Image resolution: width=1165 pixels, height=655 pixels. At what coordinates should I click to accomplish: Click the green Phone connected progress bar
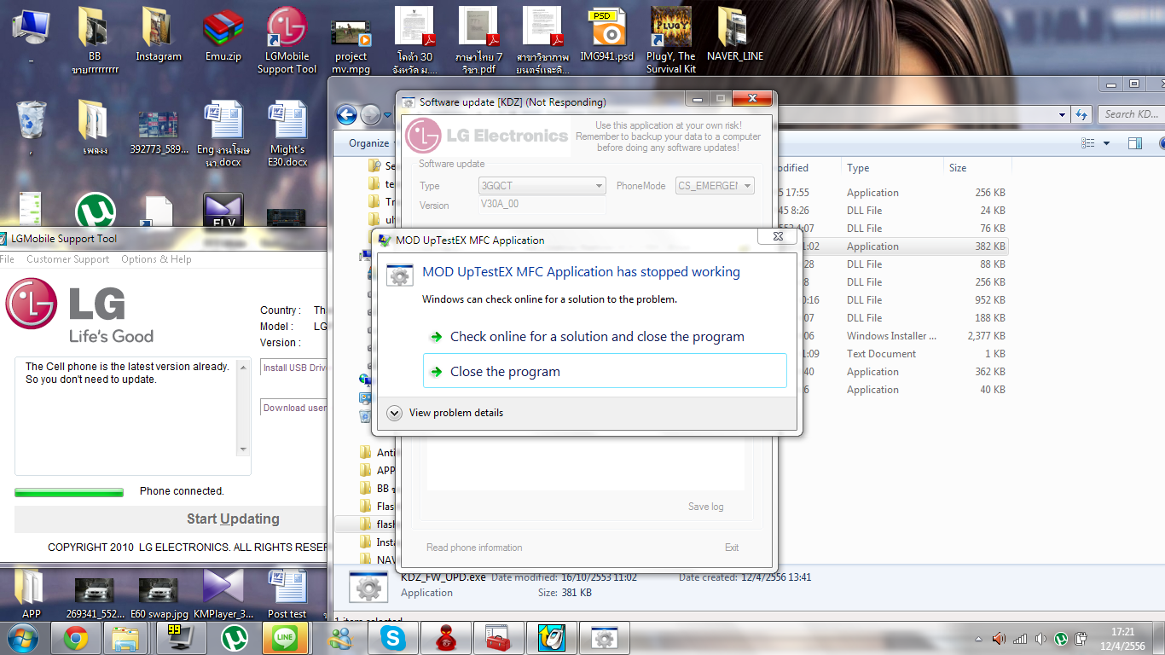(x=69, y=492)
